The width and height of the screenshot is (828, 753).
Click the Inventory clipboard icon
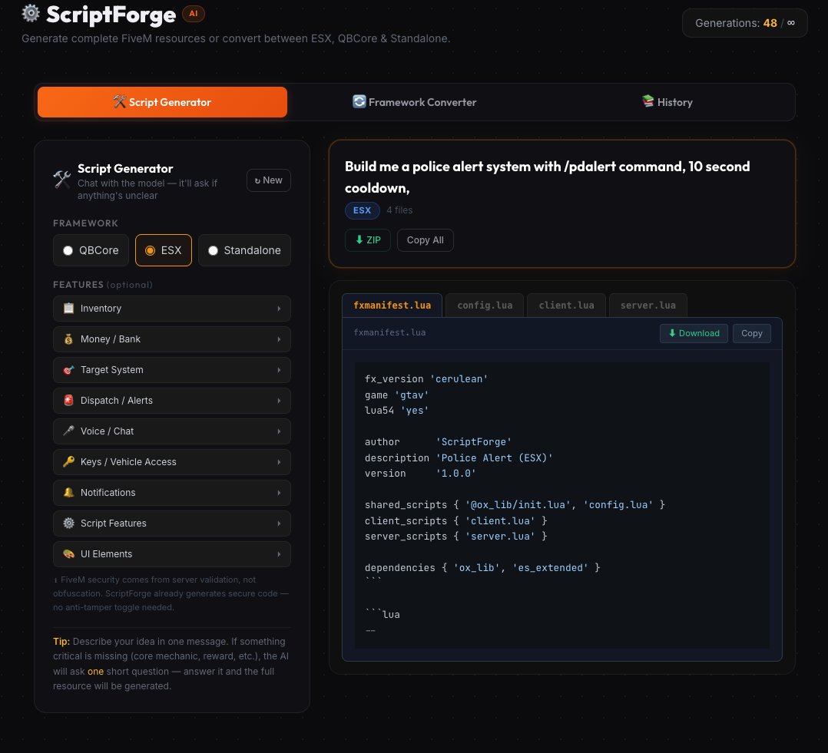[x=68, y=308]
